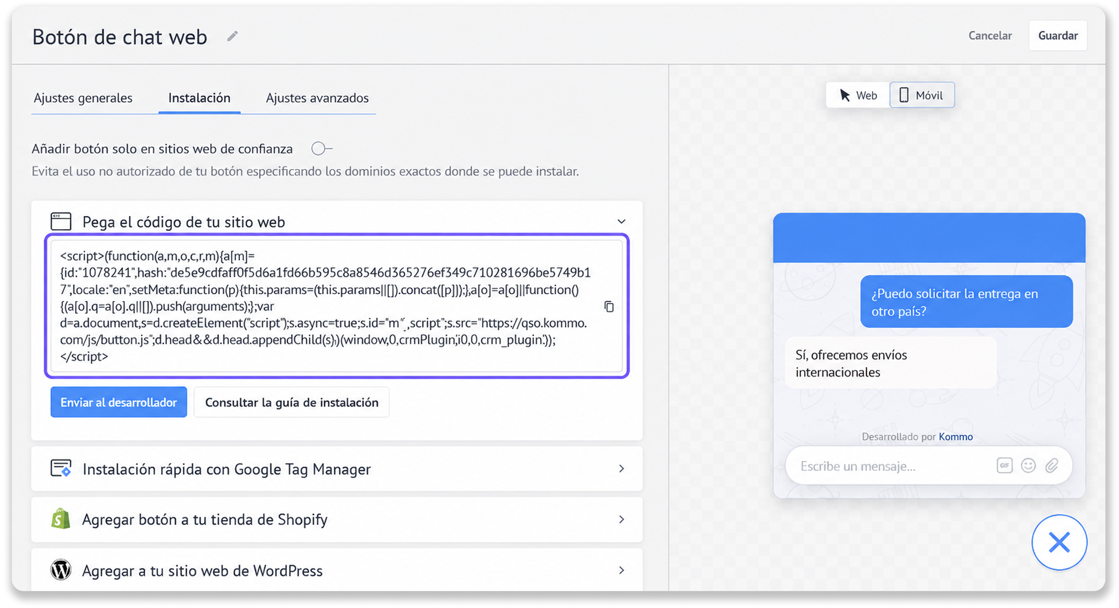Click 'Enviar al desarrollador'
Viewport: 1119px width, 608px height.
119,402
